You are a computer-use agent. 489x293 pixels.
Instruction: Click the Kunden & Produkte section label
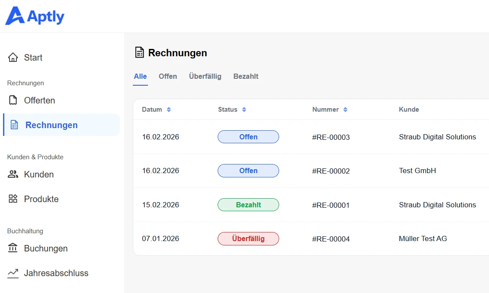click(x=35, y=157)
